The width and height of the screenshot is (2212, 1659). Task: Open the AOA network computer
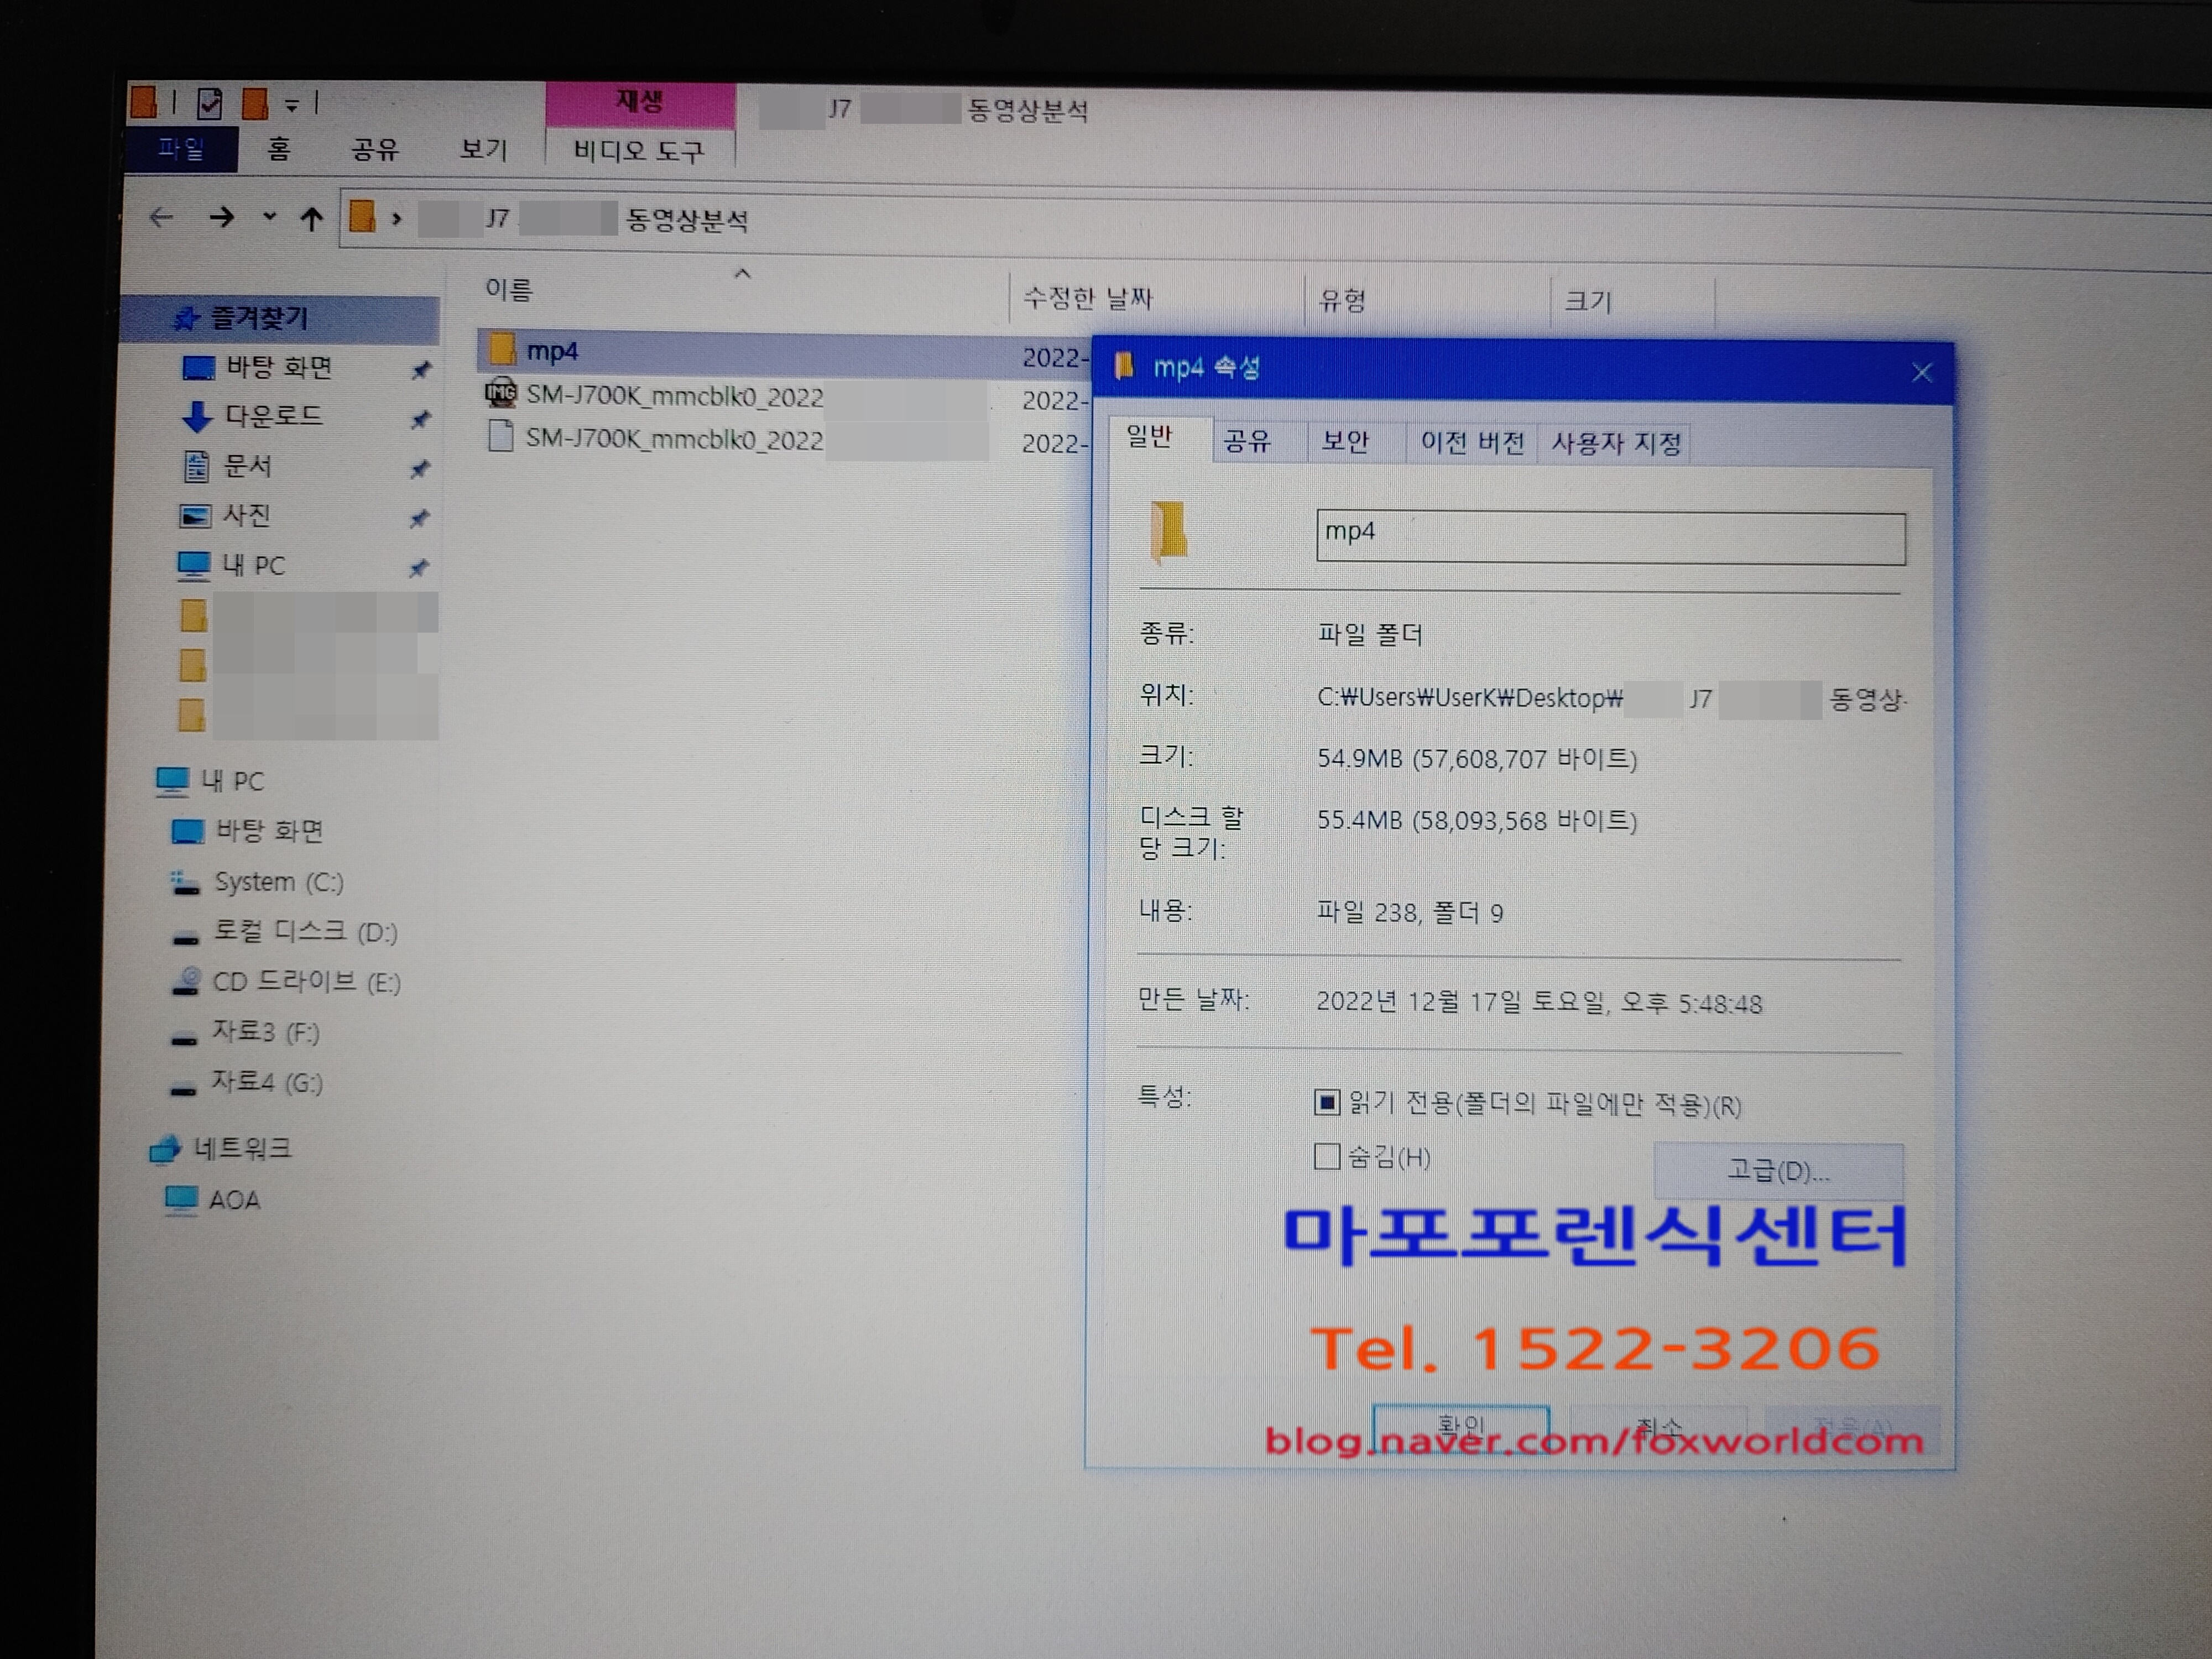click(234, 1199)
